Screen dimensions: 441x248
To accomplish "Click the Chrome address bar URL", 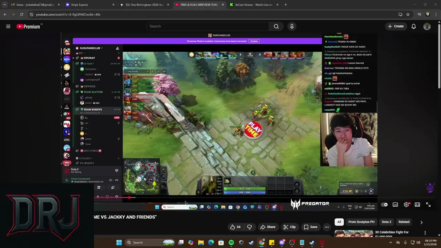I will click(x=68, y=14).
